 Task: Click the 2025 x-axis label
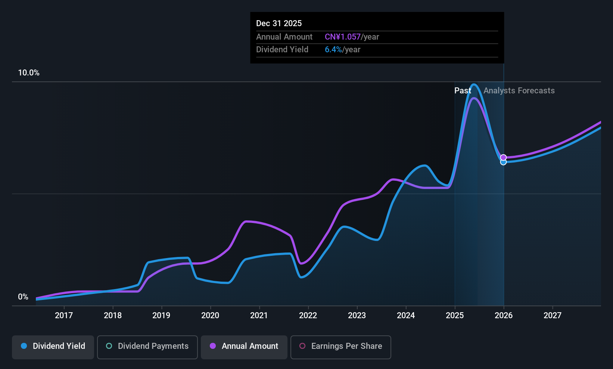point(455,315)
